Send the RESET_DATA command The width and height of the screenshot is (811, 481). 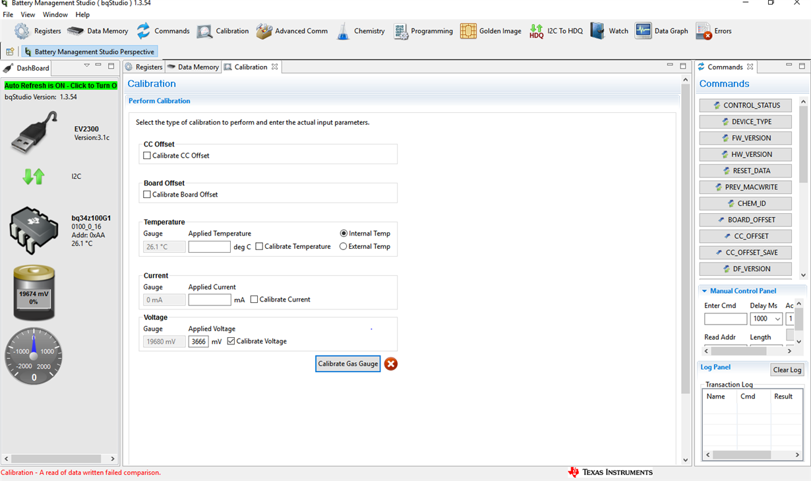pos(746,171)
